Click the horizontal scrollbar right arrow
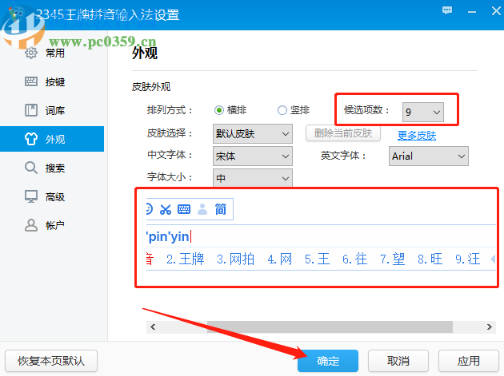Viewport: 504px width, 376px height. click(x=490, y=327)
